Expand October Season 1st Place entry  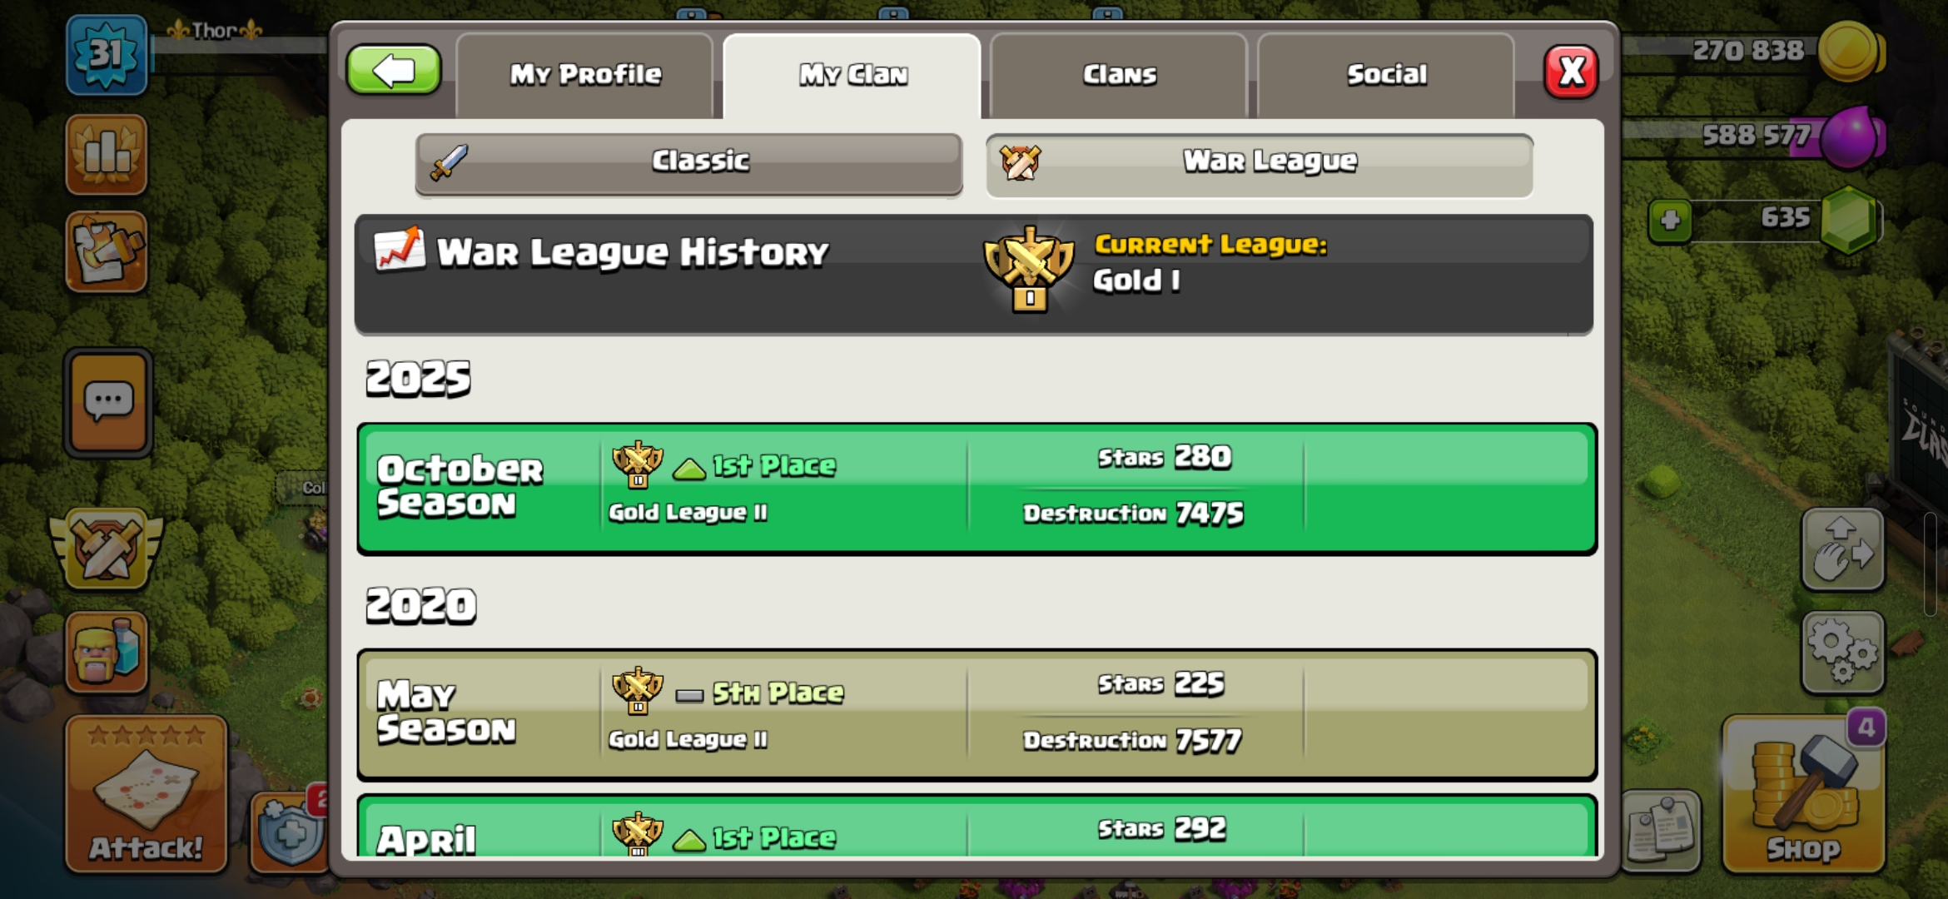(976, 489)
